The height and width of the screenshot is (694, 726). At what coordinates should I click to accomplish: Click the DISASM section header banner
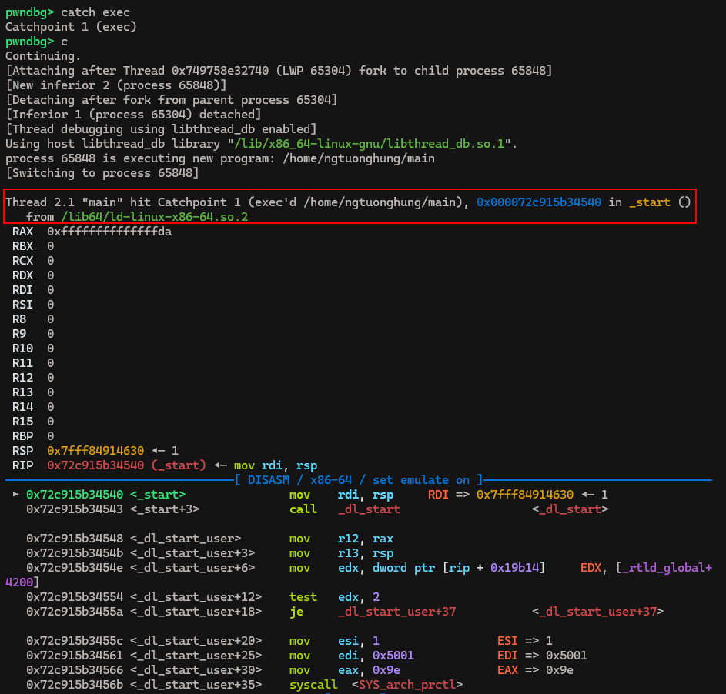359,480
